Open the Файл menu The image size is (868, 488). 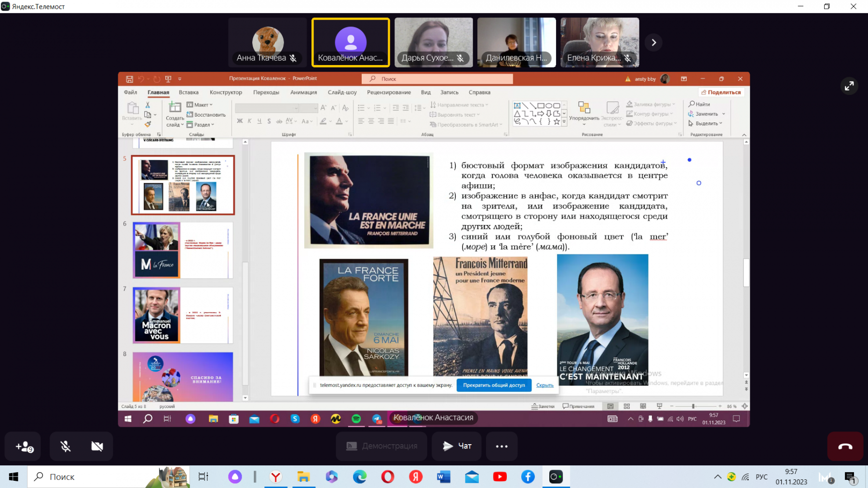(130, 92)
